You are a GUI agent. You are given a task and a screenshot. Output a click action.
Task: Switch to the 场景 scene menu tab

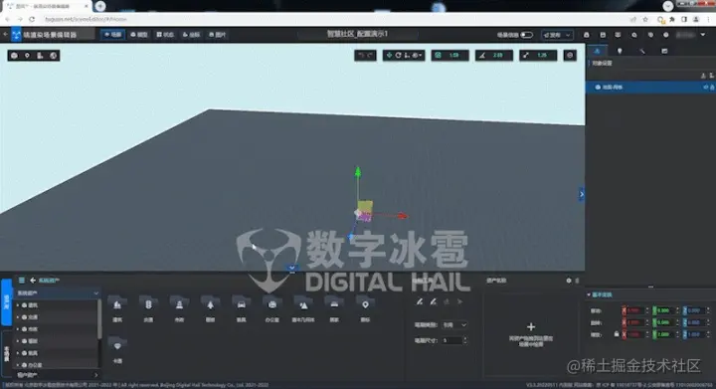pyautogui.click(x=112, y=35)
